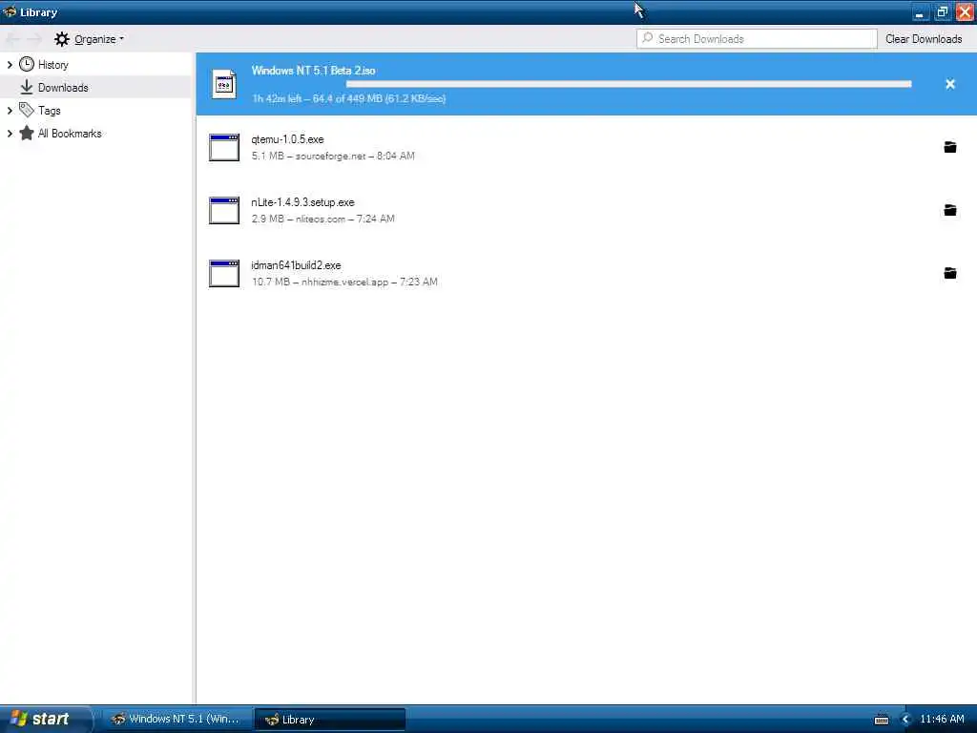Image resolution: width=977 pixels, height=733 pixels.
Task: Click the keyboard icon in system tray
Action: [x=881, y=720]
